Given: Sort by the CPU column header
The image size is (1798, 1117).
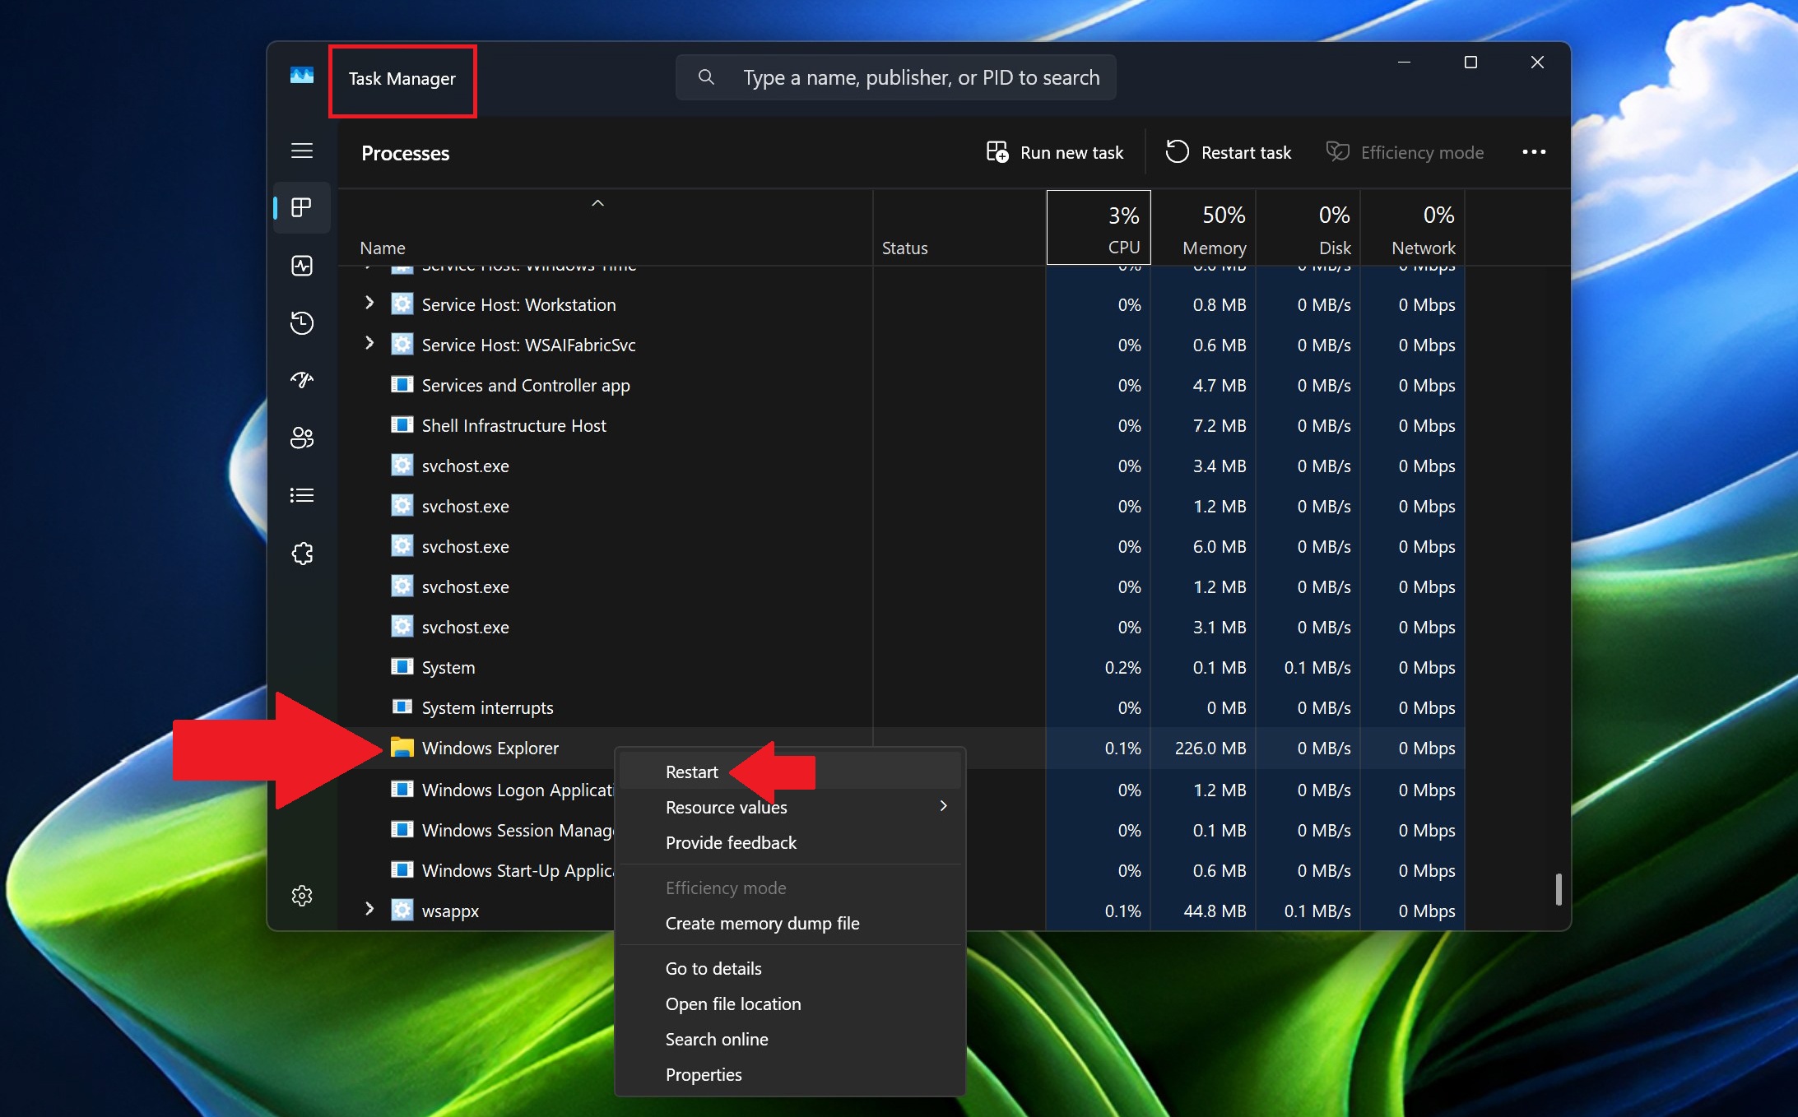Looking at the screenshot, I should tap(1099, 228).
